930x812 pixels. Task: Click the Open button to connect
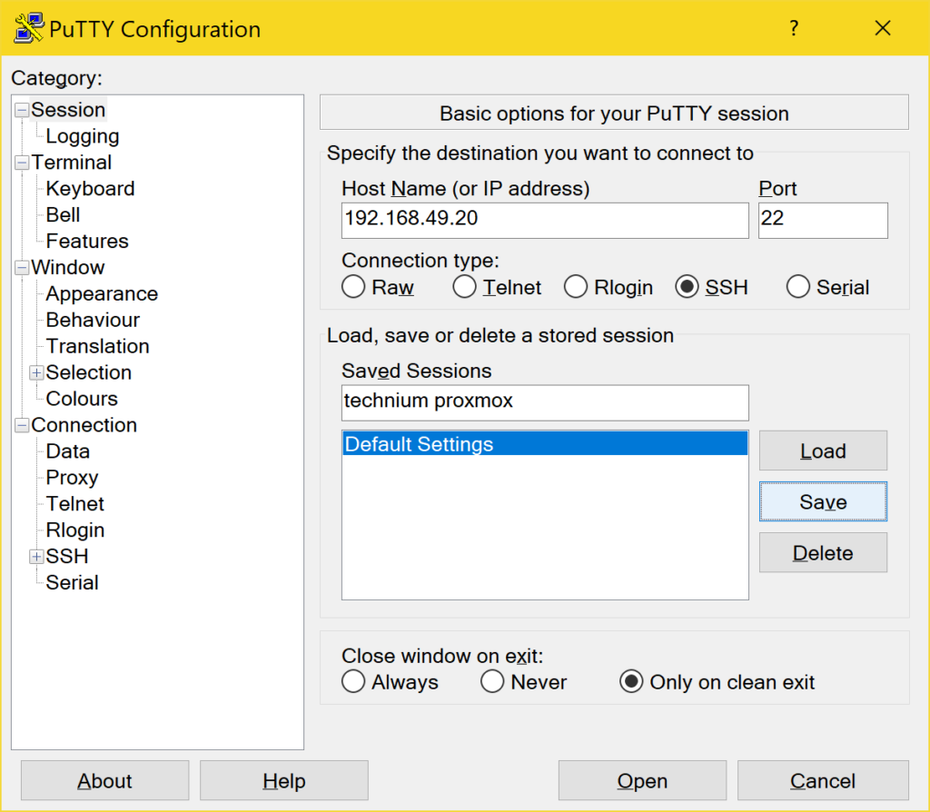tap(641, 780)
